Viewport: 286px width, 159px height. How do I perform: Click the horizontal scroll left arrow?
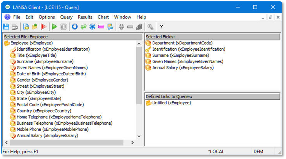coord(6,142)
